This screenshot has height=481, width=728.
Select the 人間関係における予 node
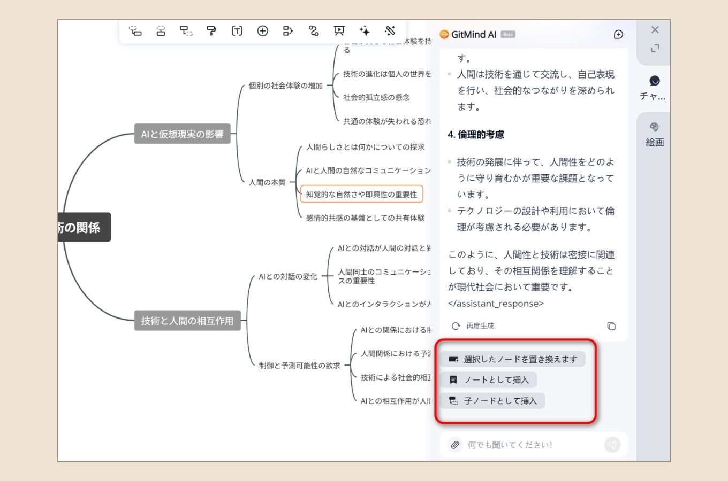point(395,354)
